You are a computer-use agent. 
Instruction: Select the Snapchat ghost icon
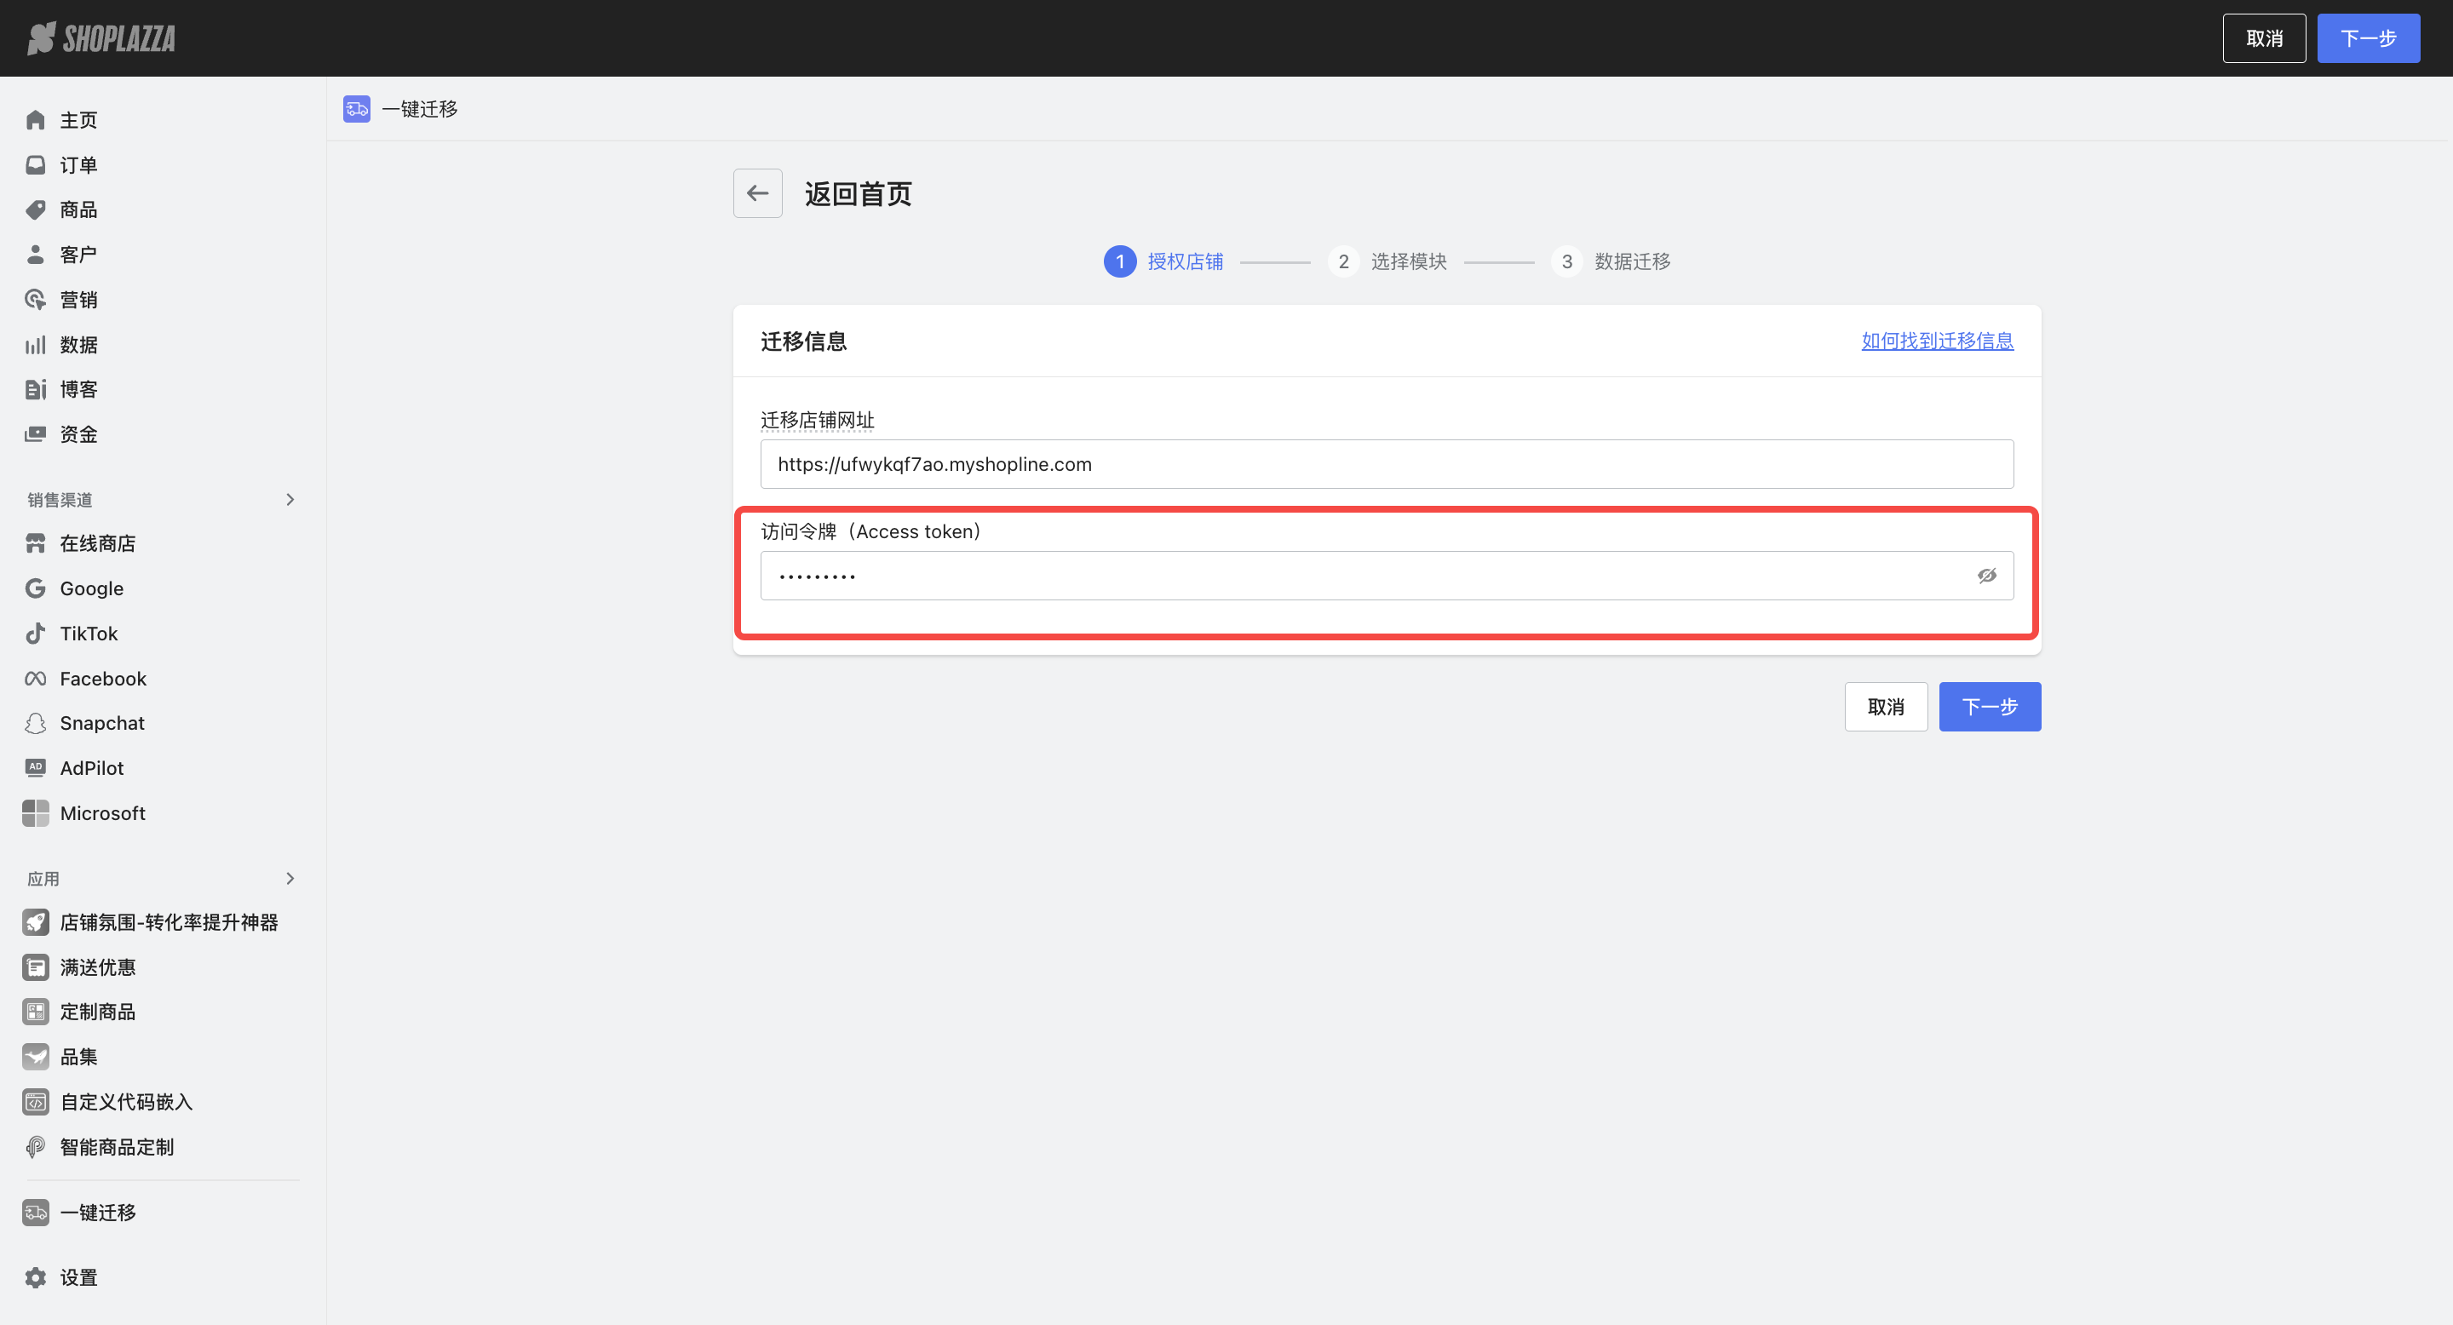[35, 724]
